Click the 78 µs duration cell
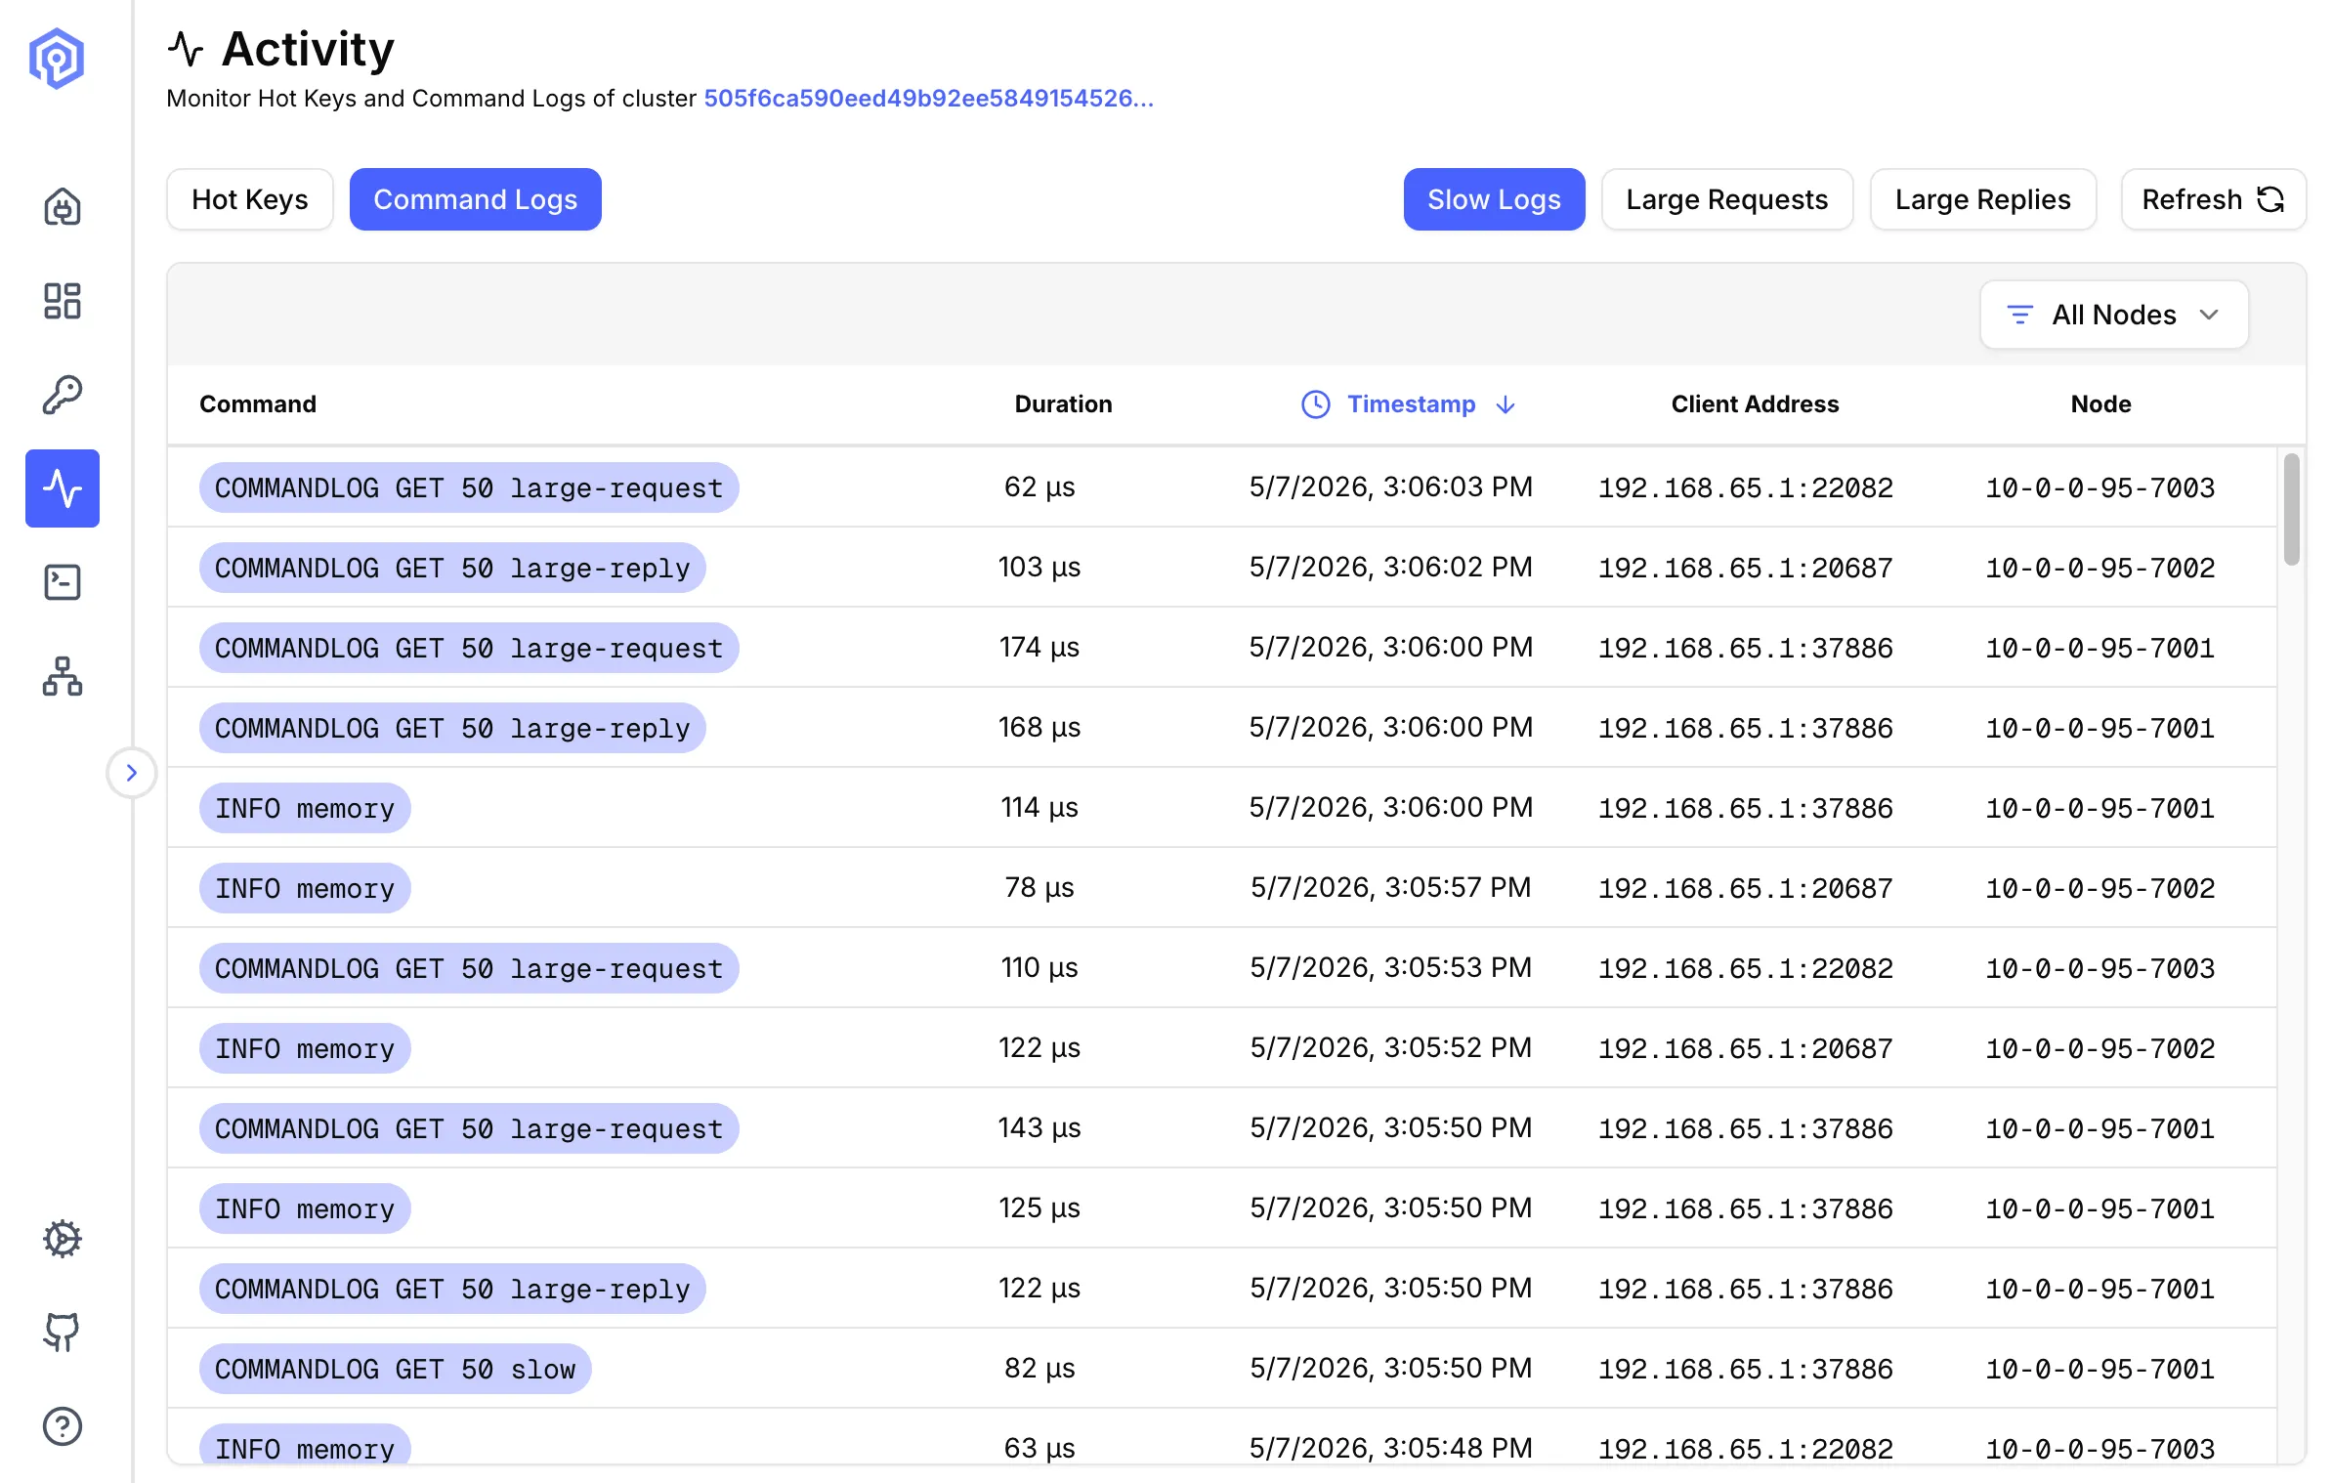This screenshot has height=1483, width=2333. [x=1039, y=888]
